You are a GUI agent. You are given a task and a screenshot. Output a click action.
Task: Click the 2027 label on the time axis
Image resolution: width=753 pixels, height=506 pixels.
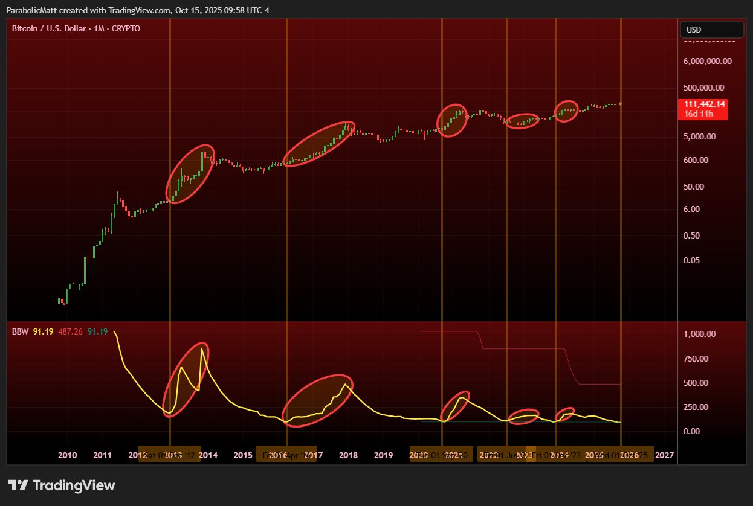[x=664, y=455]
